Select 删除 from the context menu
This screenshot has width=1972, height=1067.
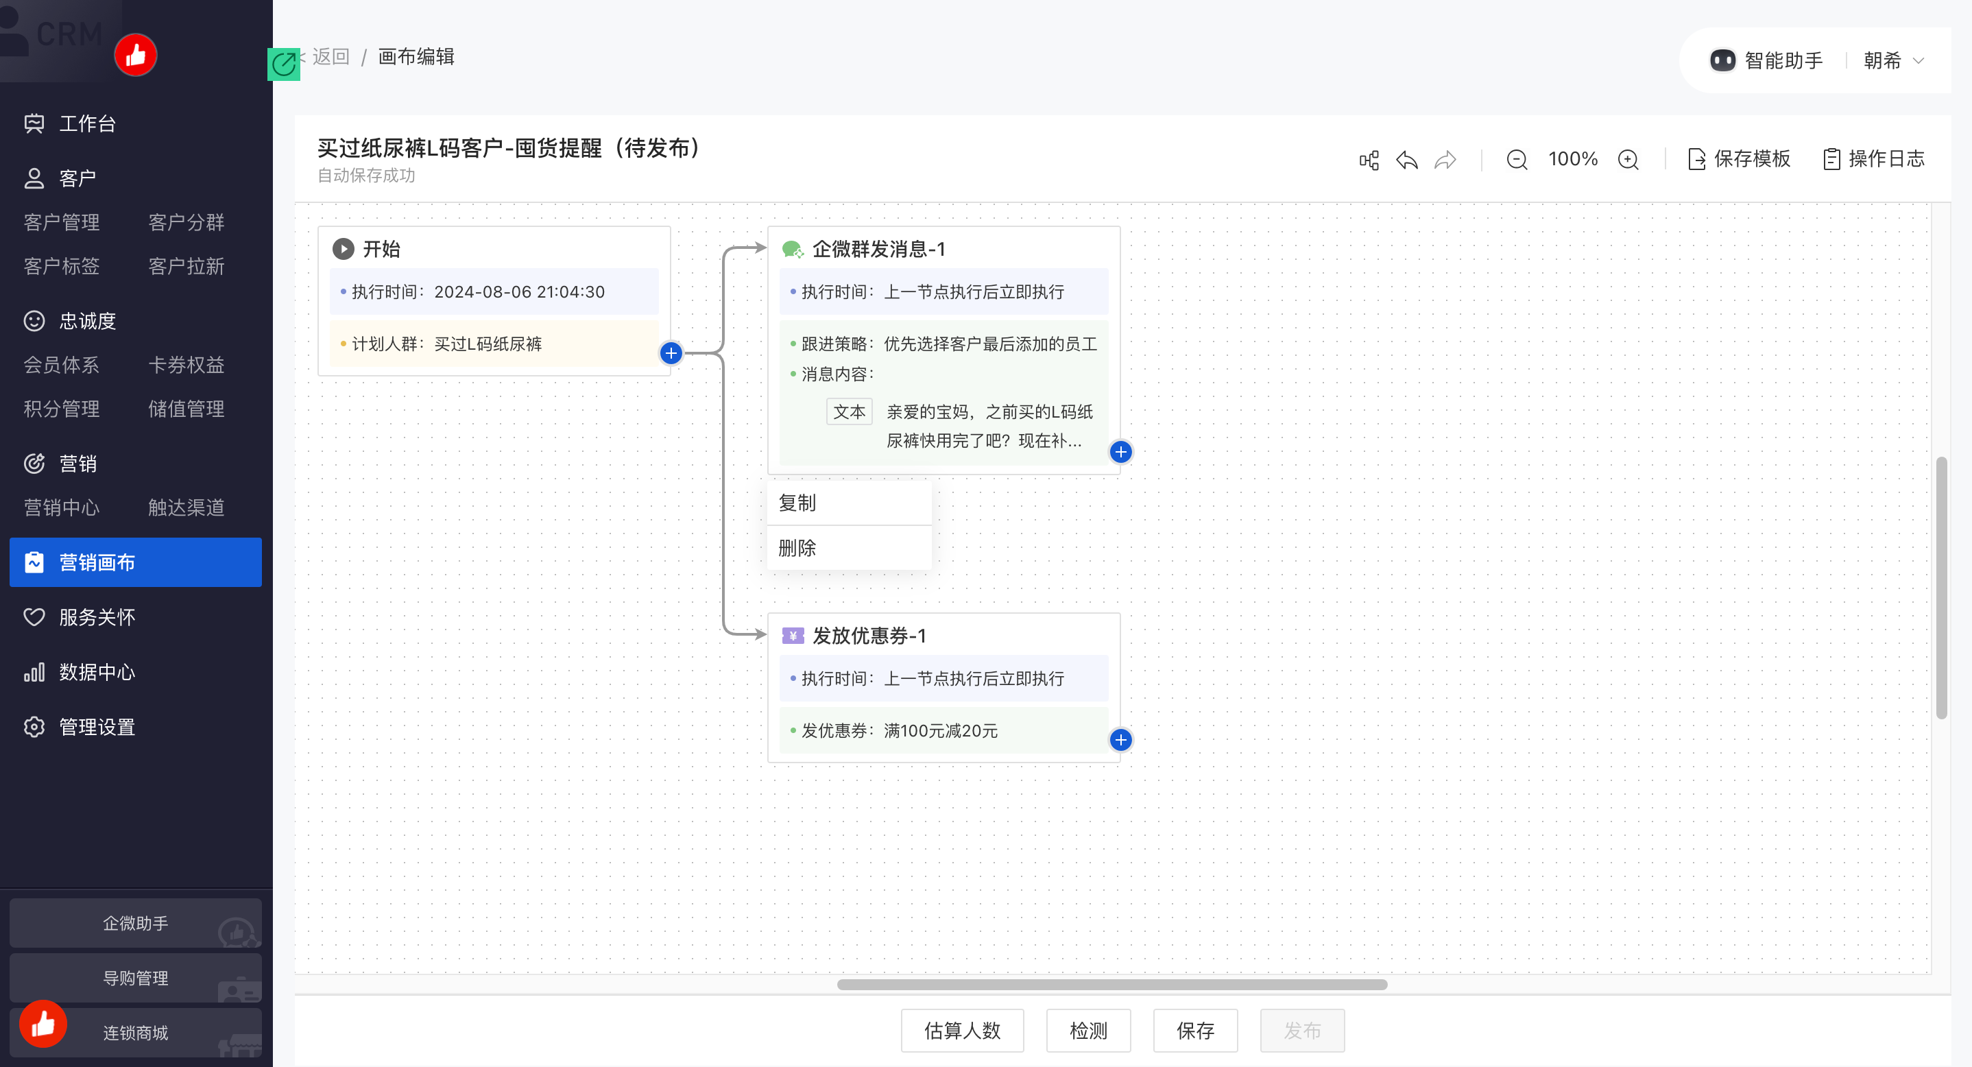pyautogui.click(x=849, y=548)
